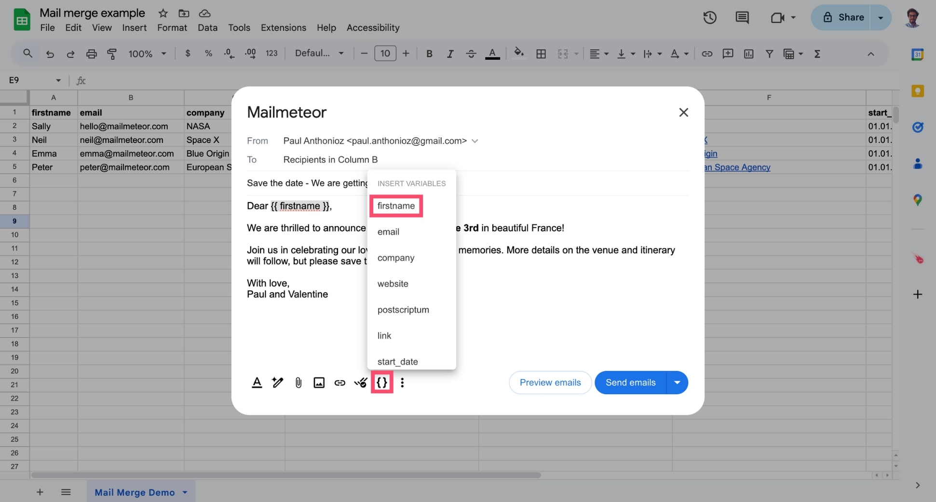Toggle strikethrough formatting in Sheets toolbar

tap(471, 53)
